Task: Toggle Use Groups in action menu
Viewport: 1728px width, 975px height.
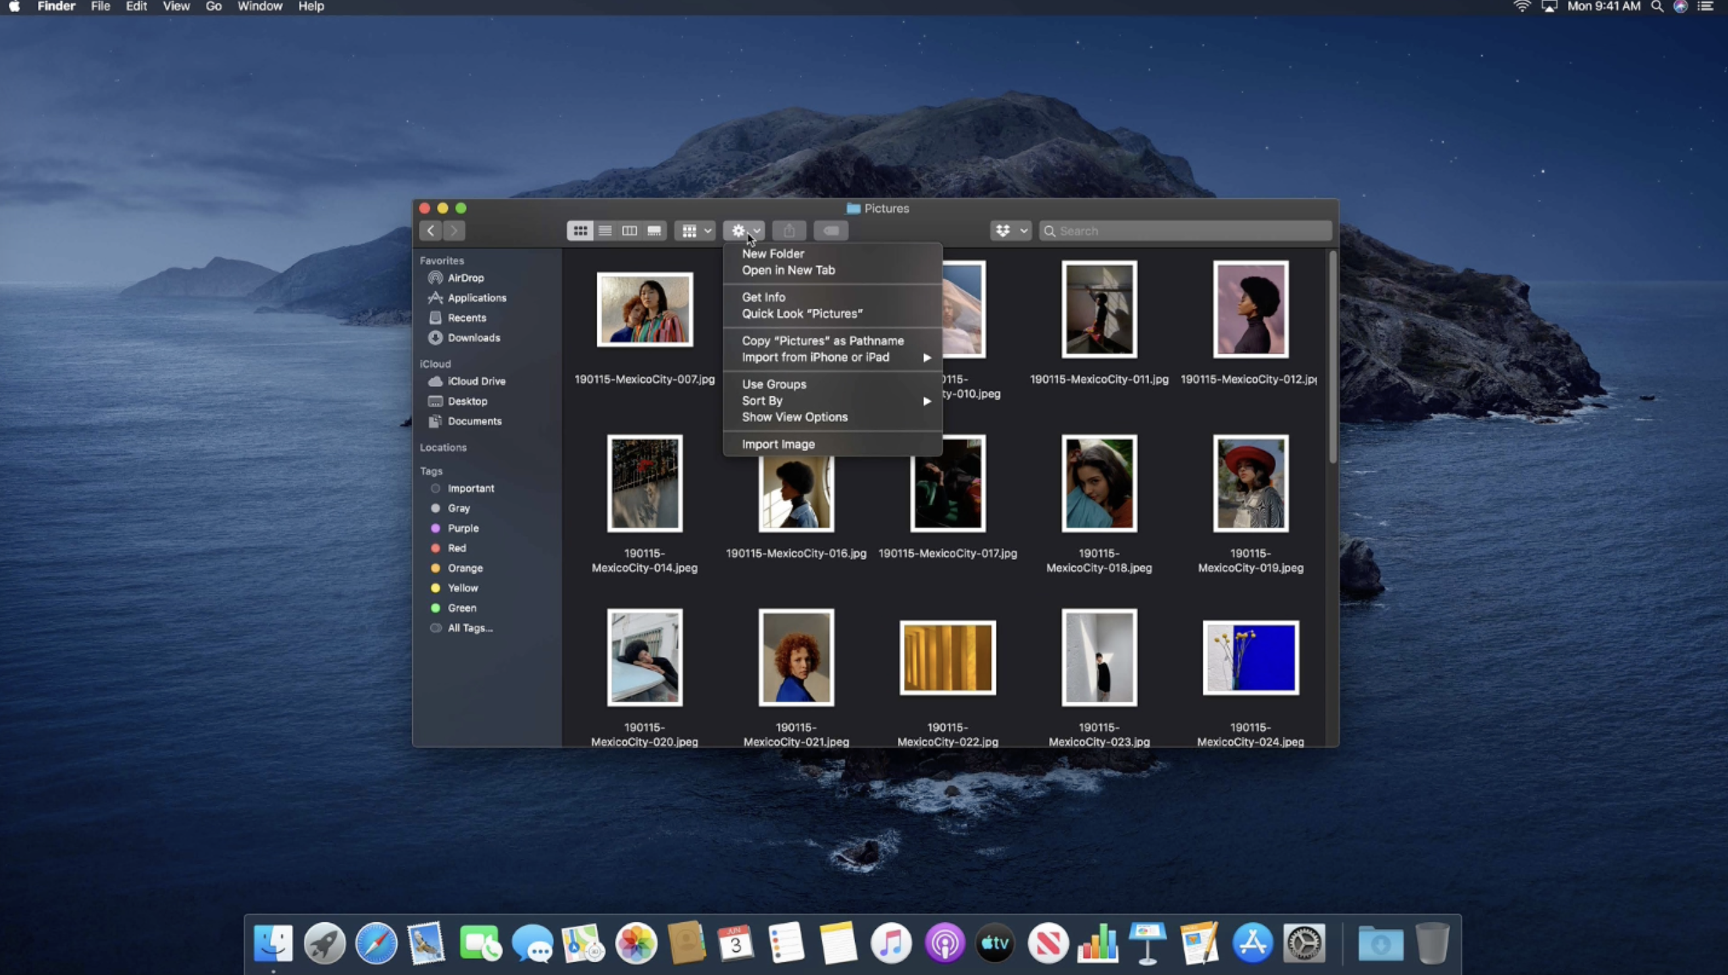Action: click(773, 384)
